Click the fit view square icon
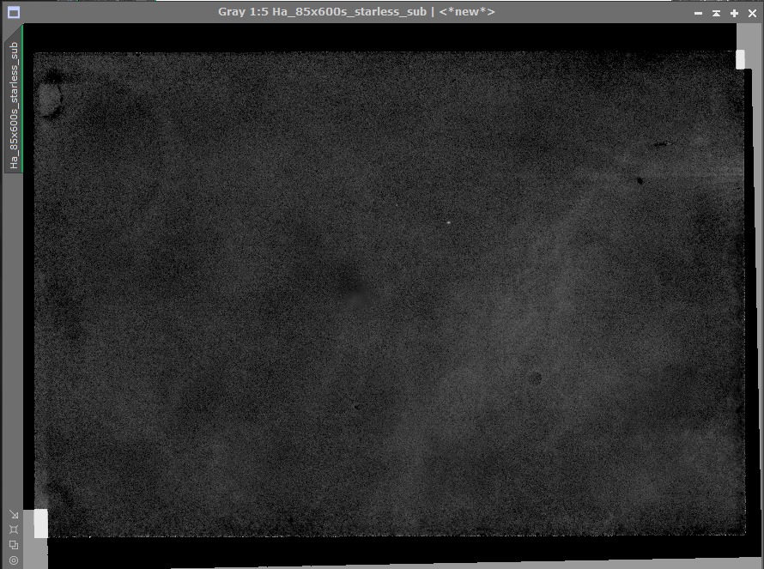Image resolution: width=764 pixels, height=569 pixels. tap(14, 530)
